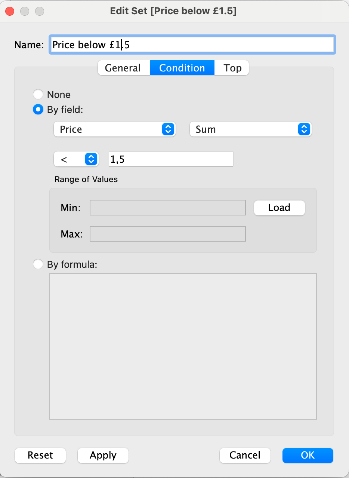
Task: Click the Apply button
Action: click(x=103, y=455)
